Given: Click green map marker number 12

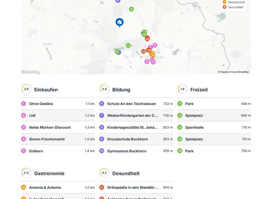Looking at the screenshot, I should pyautogui.click(x=131, y=9).
